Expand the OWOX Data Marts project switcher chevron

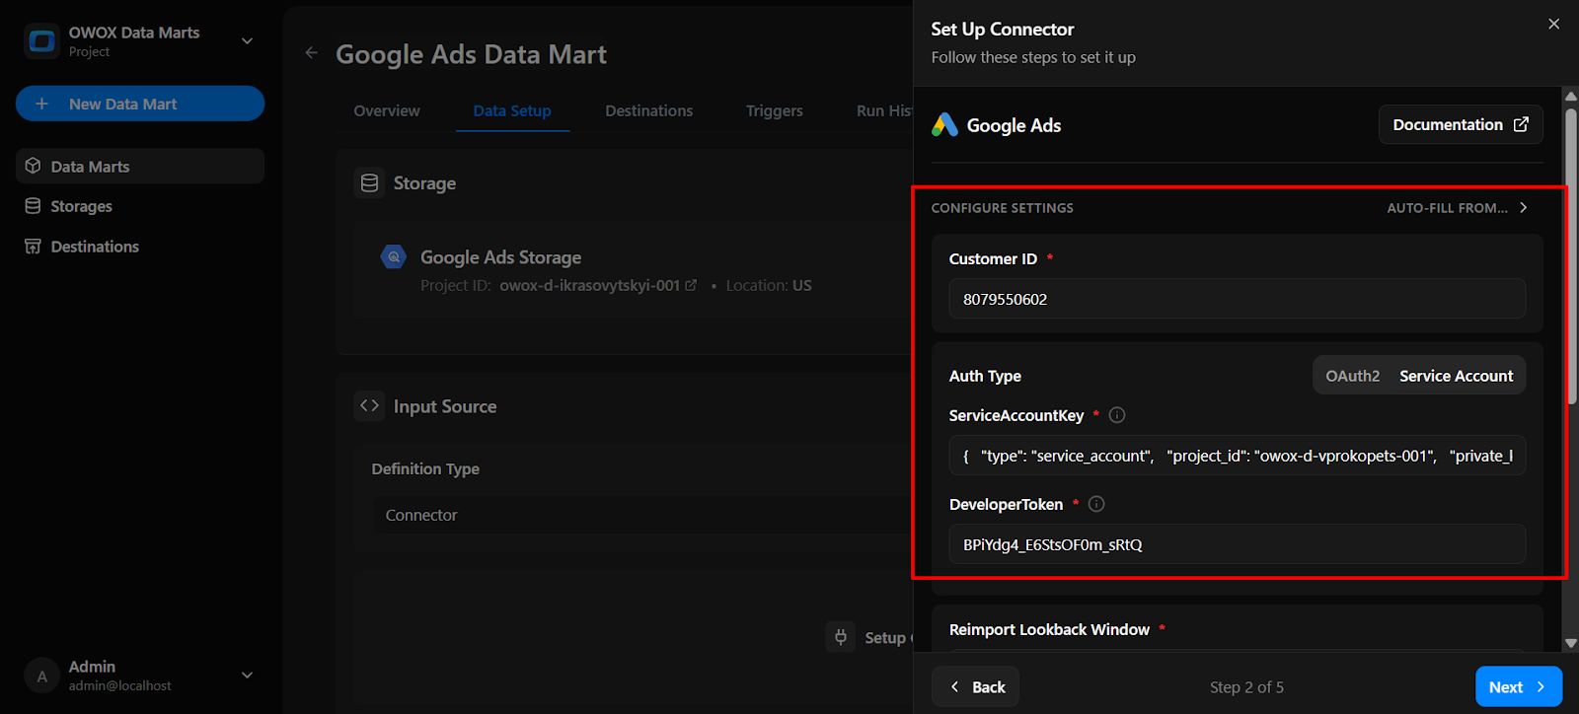(x=248, y=41)
